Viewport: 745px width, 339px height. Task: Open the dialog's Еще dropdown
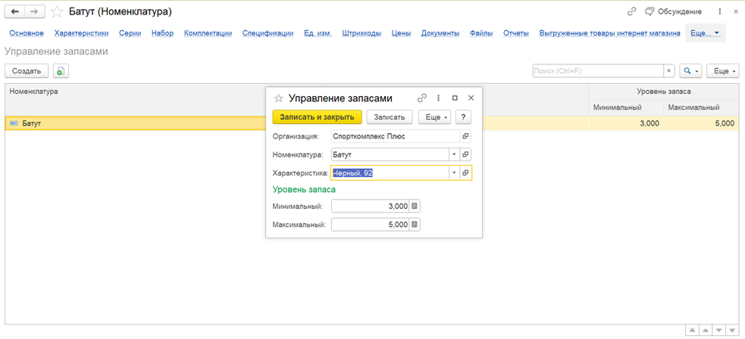pos(435,117)
